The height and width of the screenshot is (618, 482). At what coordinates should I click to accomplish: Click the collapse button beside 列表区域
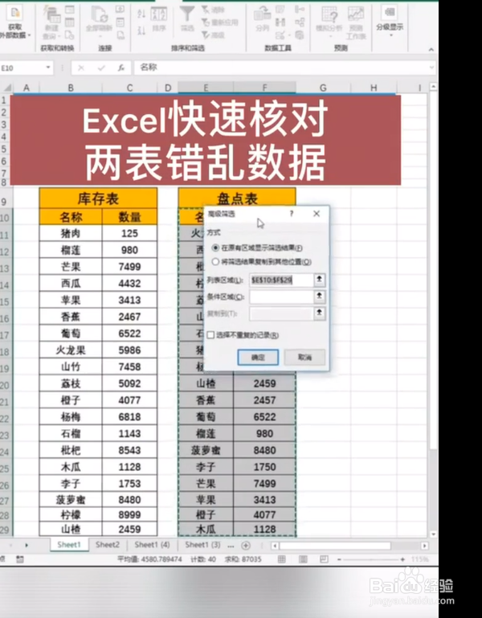click(x=319, y=280)
